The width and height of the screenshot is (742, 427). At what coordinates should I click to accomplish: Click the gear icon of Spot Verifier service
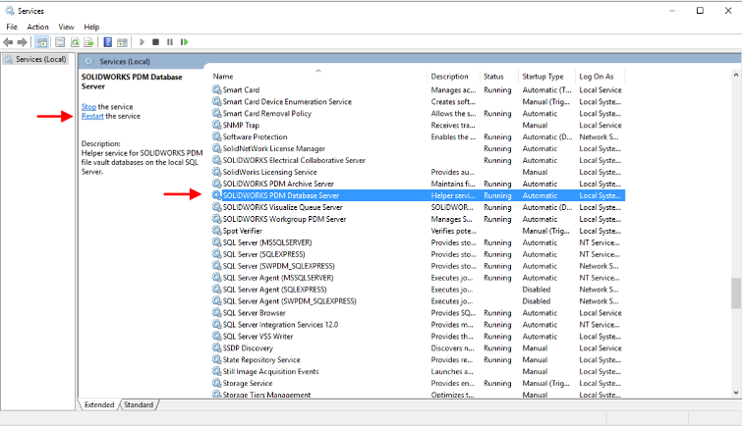click(217, 231)
